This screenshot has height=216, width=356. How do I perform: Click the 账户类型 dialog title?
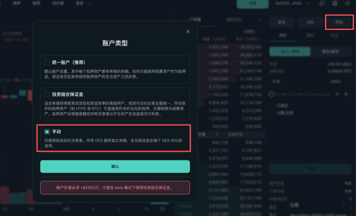(x=115, y=43)
